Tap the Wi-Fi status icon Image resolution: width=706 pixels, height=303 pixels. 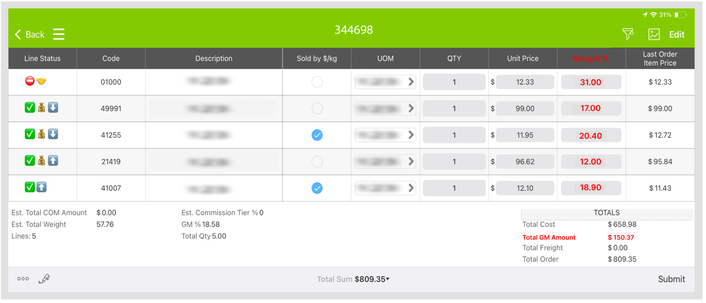[653, 15]
